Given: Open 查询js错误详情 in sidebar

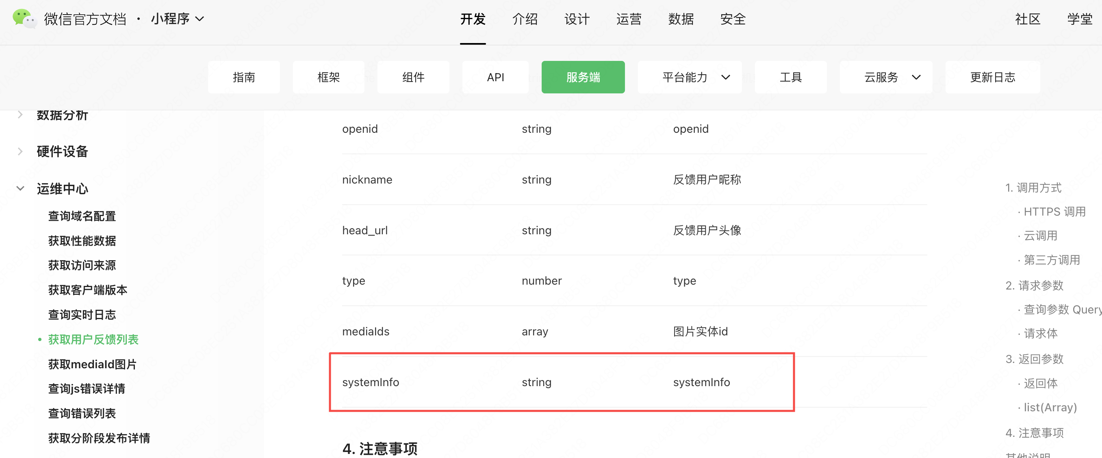Looking at the screenshot, I should [x=87, y=388].
